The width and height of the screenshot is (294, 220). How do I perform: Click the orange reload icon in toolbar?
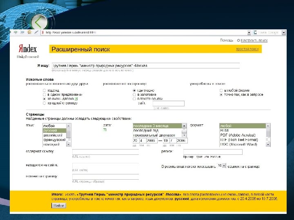point(29,32)
